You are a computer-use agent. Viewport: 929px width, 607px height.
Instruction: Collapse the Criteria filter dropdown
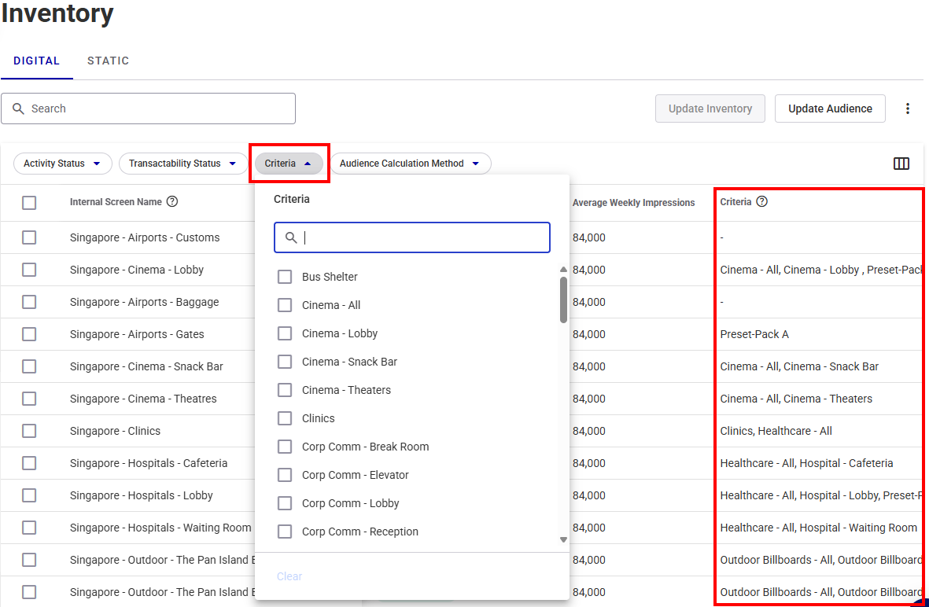tap(289, 164)
